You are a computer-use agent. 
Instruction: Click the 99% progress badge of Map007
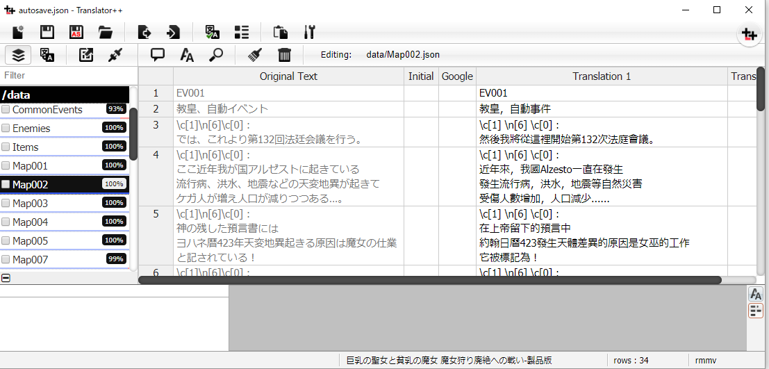(x=116, y=259)
